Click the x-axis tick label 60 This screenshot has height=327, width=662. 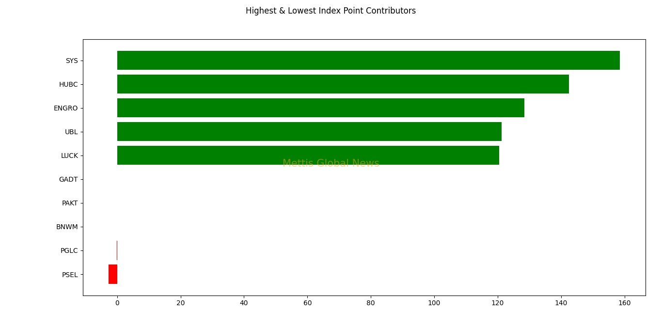pos(307,303)
